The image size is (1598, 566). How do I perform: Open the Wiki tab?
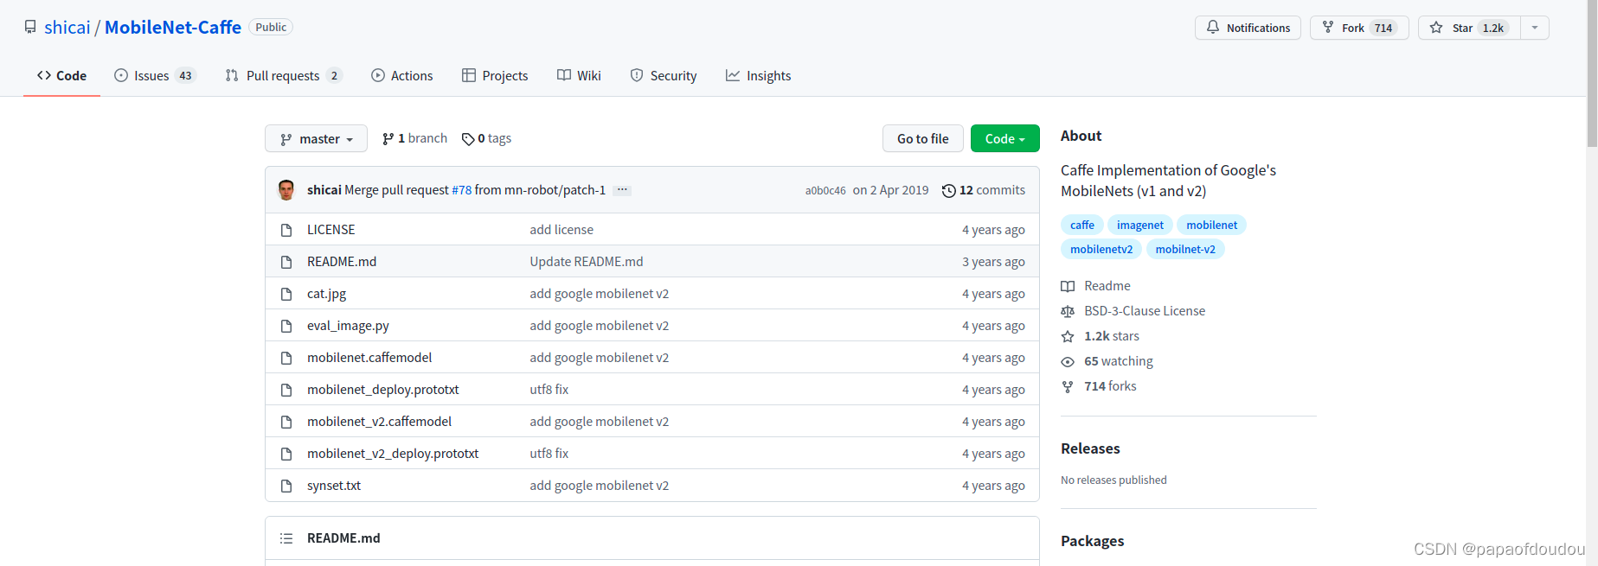[579, 76]
